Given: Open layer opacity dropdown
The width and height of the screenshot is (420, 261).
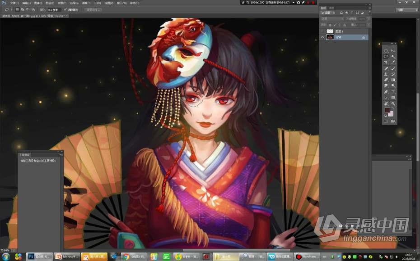Looking at the screenshot, I should coord(368,19).
